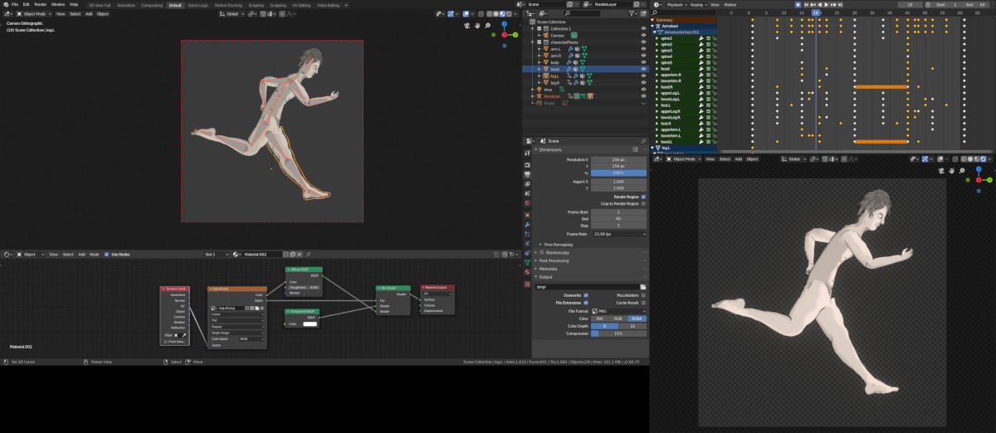This screenshot has height=433, width=996.
Task: Switch to the Compositing workspace tab
Action: pos(152,5)
